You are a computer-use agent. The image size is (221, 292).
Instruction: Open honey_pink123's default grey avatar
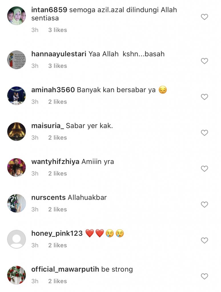pyautogui.click(x=16, y=239)
